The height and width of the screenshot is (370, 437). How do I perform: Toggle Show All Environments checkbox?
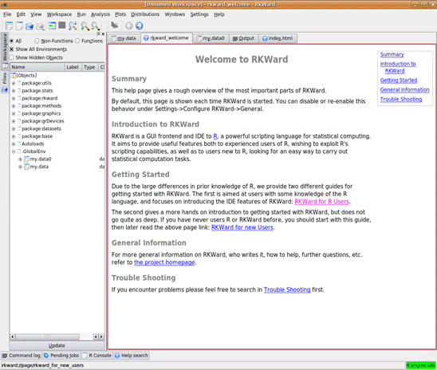click(11, 49)
